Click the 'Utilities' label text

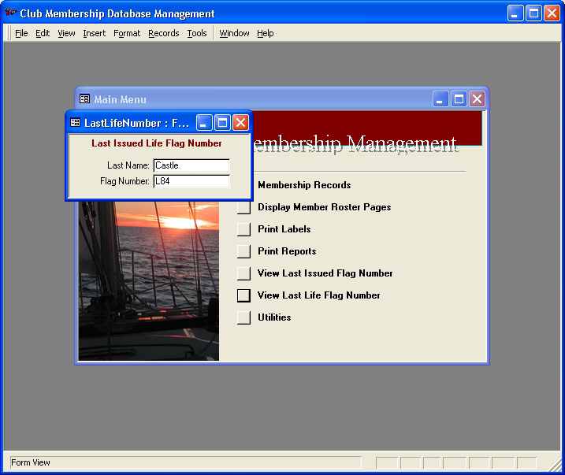[x=274, y=317]
